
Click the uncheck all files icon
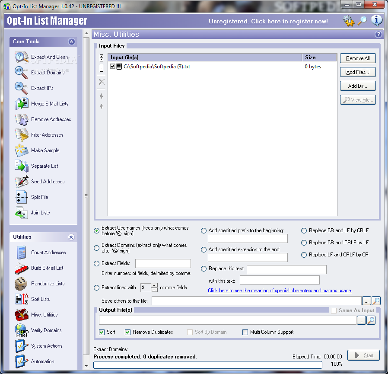102,68
